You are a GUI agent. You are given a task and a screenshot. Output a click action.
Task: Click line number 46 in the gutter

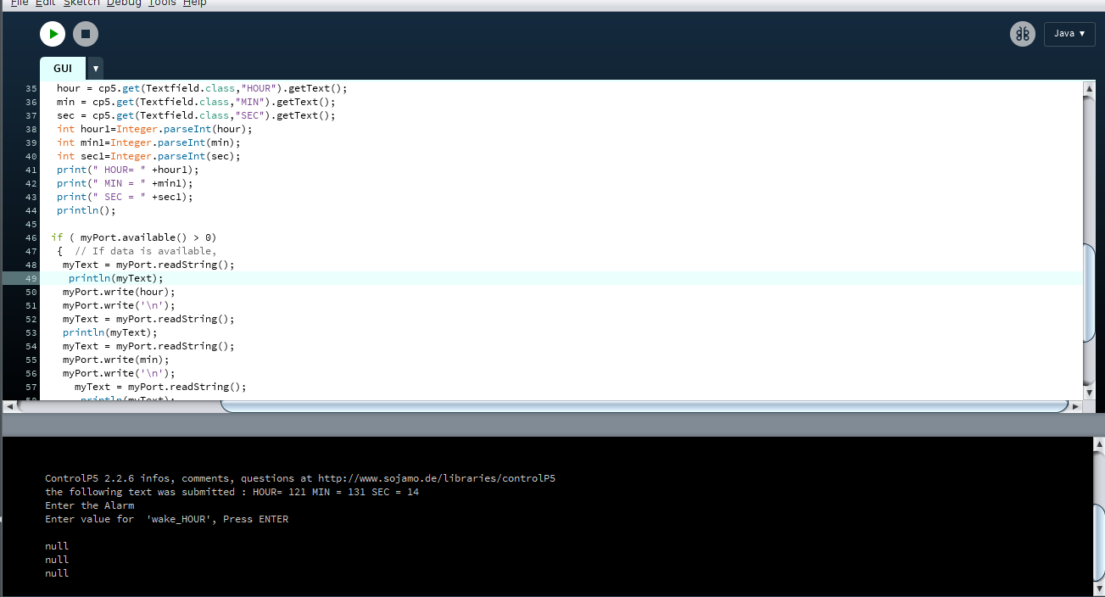(x=31, y=237)
